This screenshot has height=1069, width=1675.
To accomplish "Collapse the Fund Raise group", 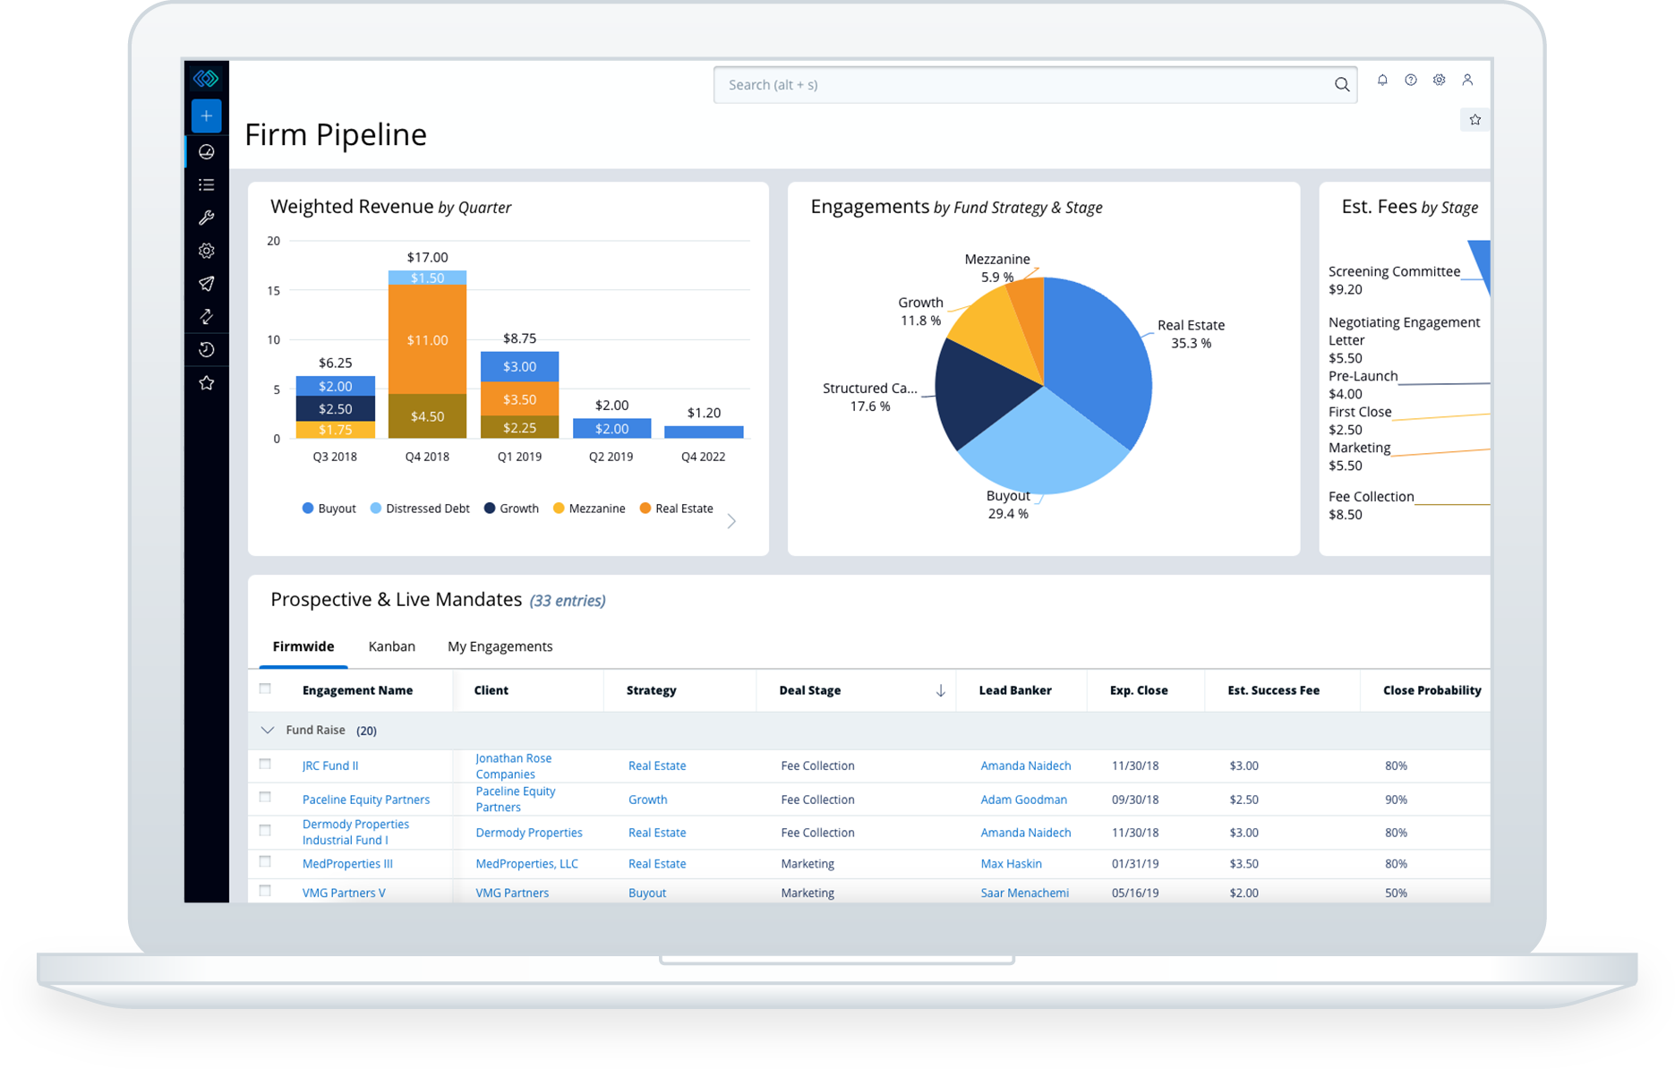I will coord(268,730).
